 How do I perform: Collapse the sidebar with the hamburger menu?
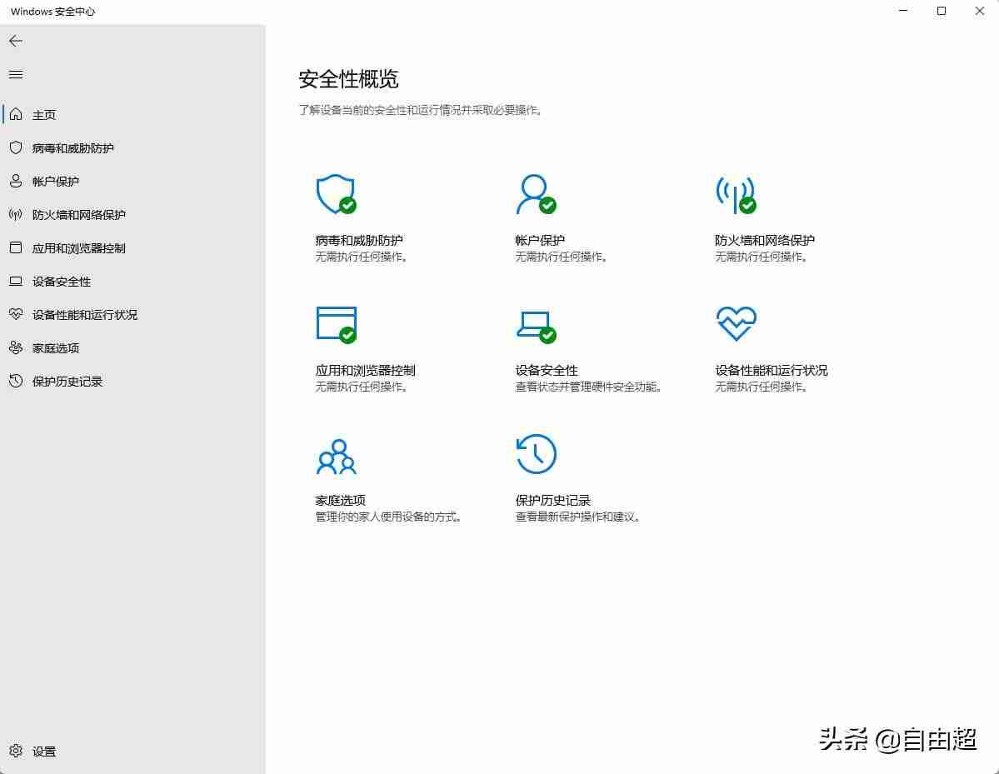tap(16, 75)
